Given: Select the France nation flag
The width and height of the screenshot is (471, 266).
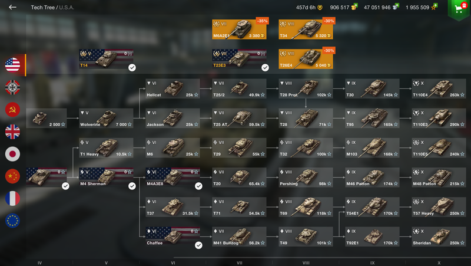Looking at the screenshot, I should coord(12,199).
